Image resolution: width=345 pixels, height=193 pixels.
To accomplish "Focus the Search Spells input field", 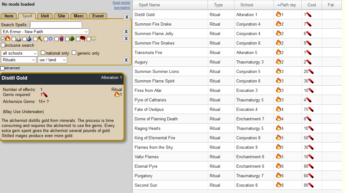I will pos(56,25).
